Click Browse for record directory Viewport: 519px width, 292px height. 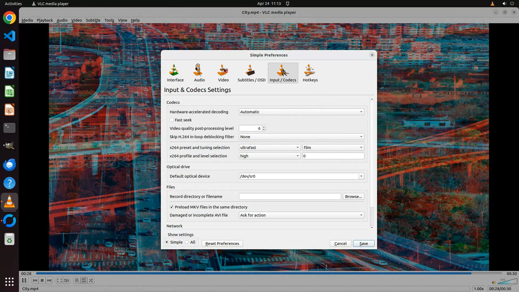coord(353,196)
